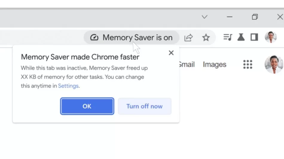Open the Google apps grid
This screenshot has width=284, height=159.
click(248, 64)
